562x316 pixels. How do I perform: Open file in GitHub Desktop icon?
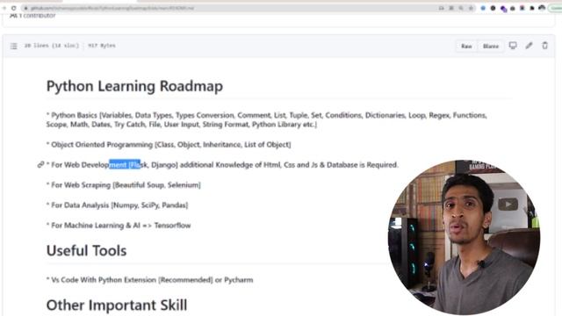click(513, 46)
